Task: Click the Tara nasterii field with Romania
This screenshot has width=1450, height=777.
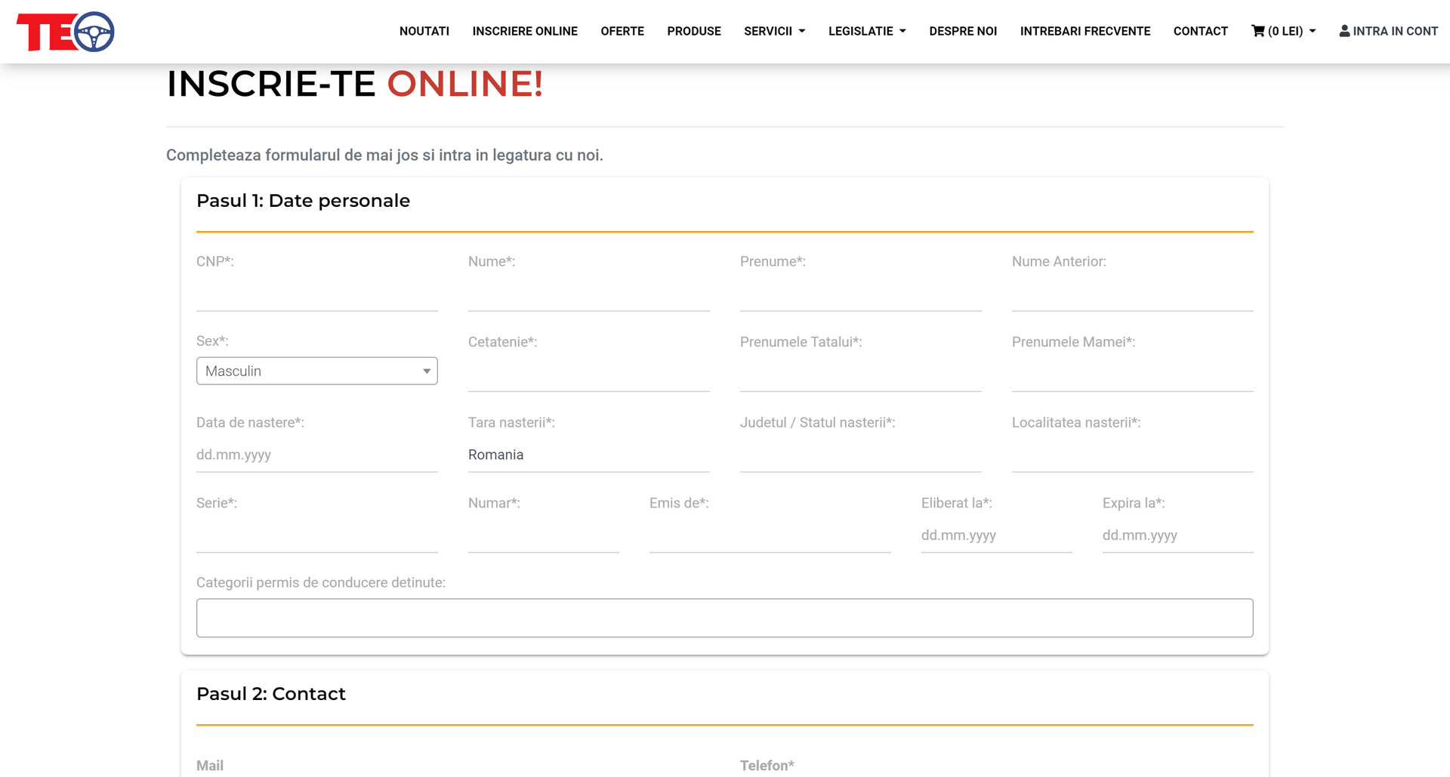Action: (588, 455)
